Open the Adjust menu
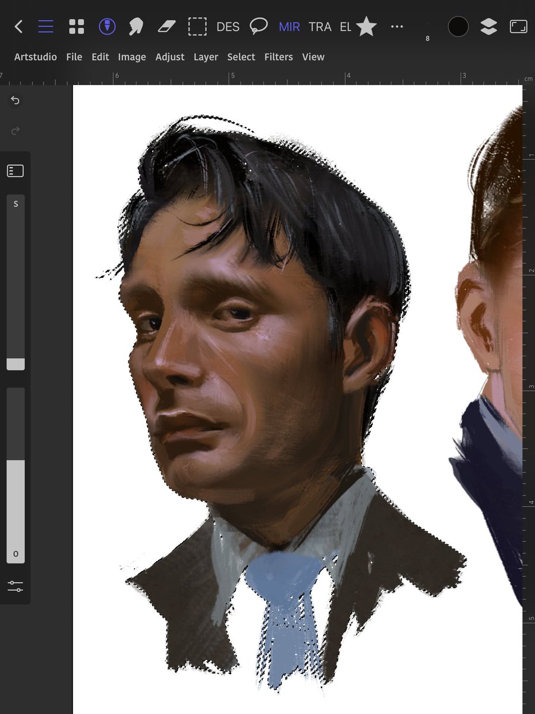Image resolution: width=535 pixels, height=714 pixels. [170, 57]
